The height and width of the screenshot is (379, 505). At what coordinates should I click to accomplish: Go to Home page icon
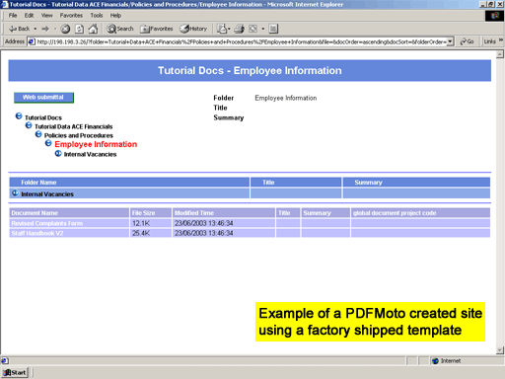point(93,29)
